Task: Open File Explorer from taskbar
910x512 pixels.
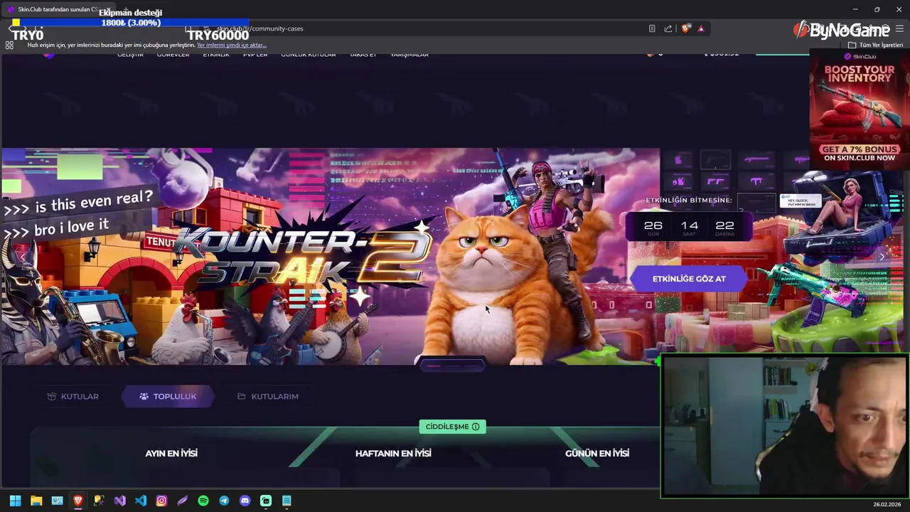Action: pos(36,501)
